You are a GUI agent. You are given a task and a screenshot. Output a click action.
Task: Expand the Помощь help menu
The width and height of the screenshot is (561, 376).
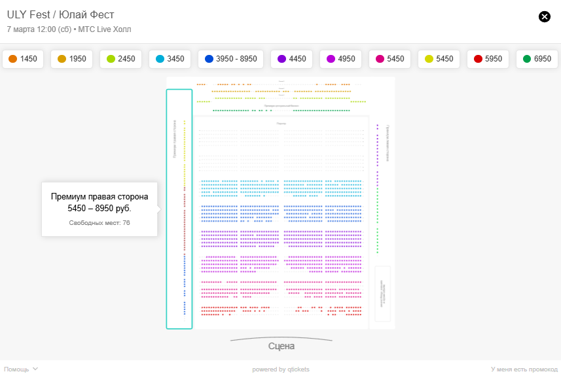pyautogui.click(x=20, y=369)
